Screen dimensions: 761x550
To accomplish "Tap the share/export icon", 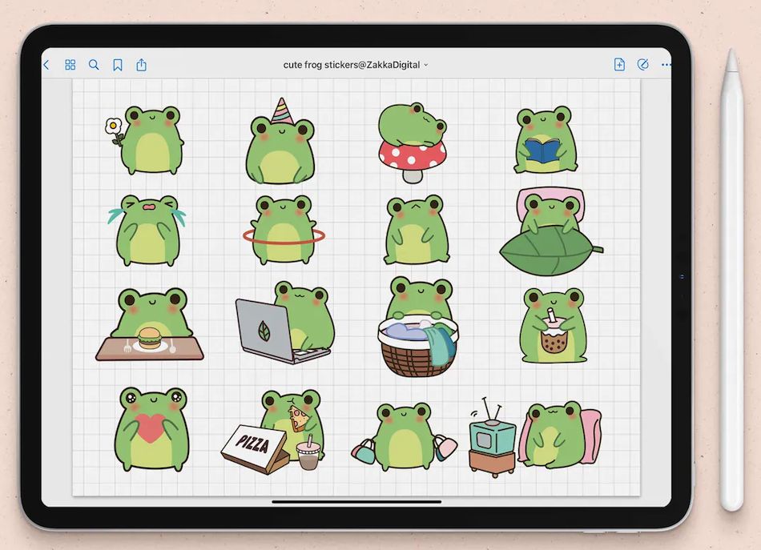I will [142, 65].
